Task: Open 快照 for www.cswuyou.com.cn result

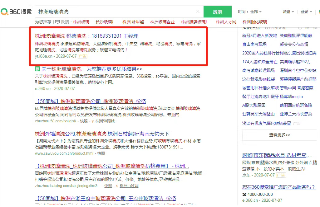Action: coord(101,153)
